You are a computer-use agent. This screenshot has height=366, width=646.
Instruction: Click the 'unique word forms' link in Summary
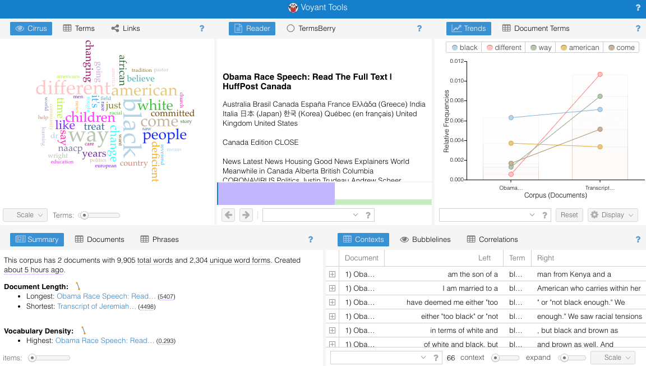(x=240, y=260)
